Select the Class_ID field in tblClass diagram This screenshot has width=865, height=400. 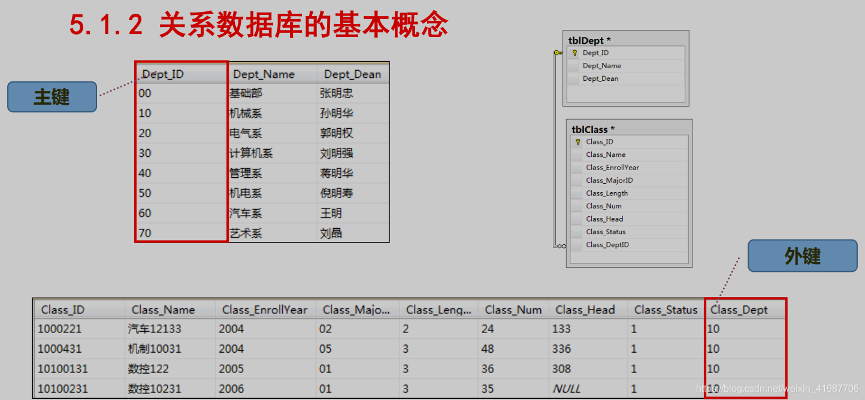coord(629,142)
